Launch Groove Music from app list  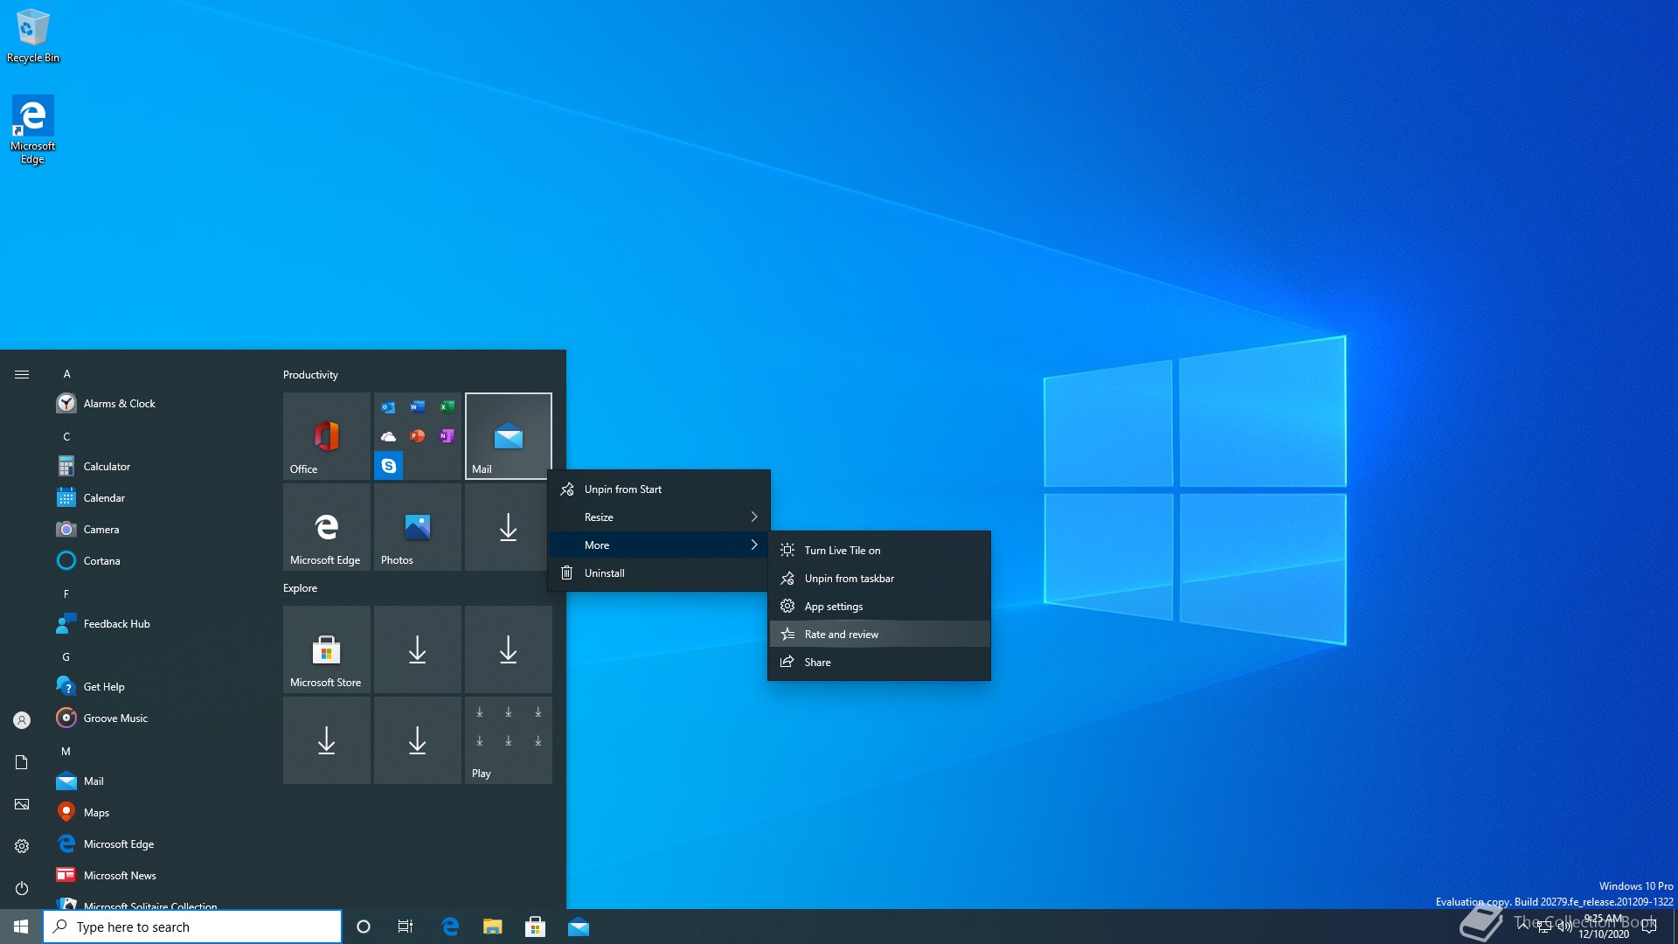tap(115, 718)
